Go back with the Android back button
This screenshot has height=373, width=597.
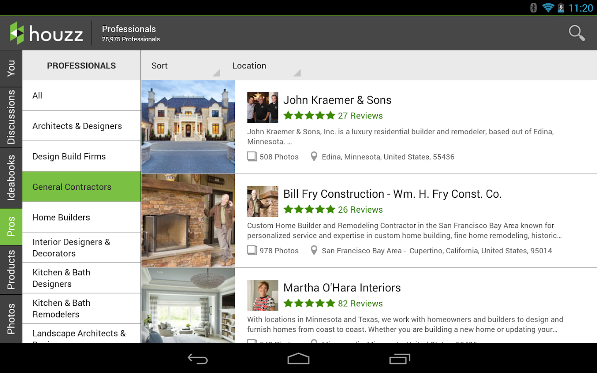tap(198, 358)
